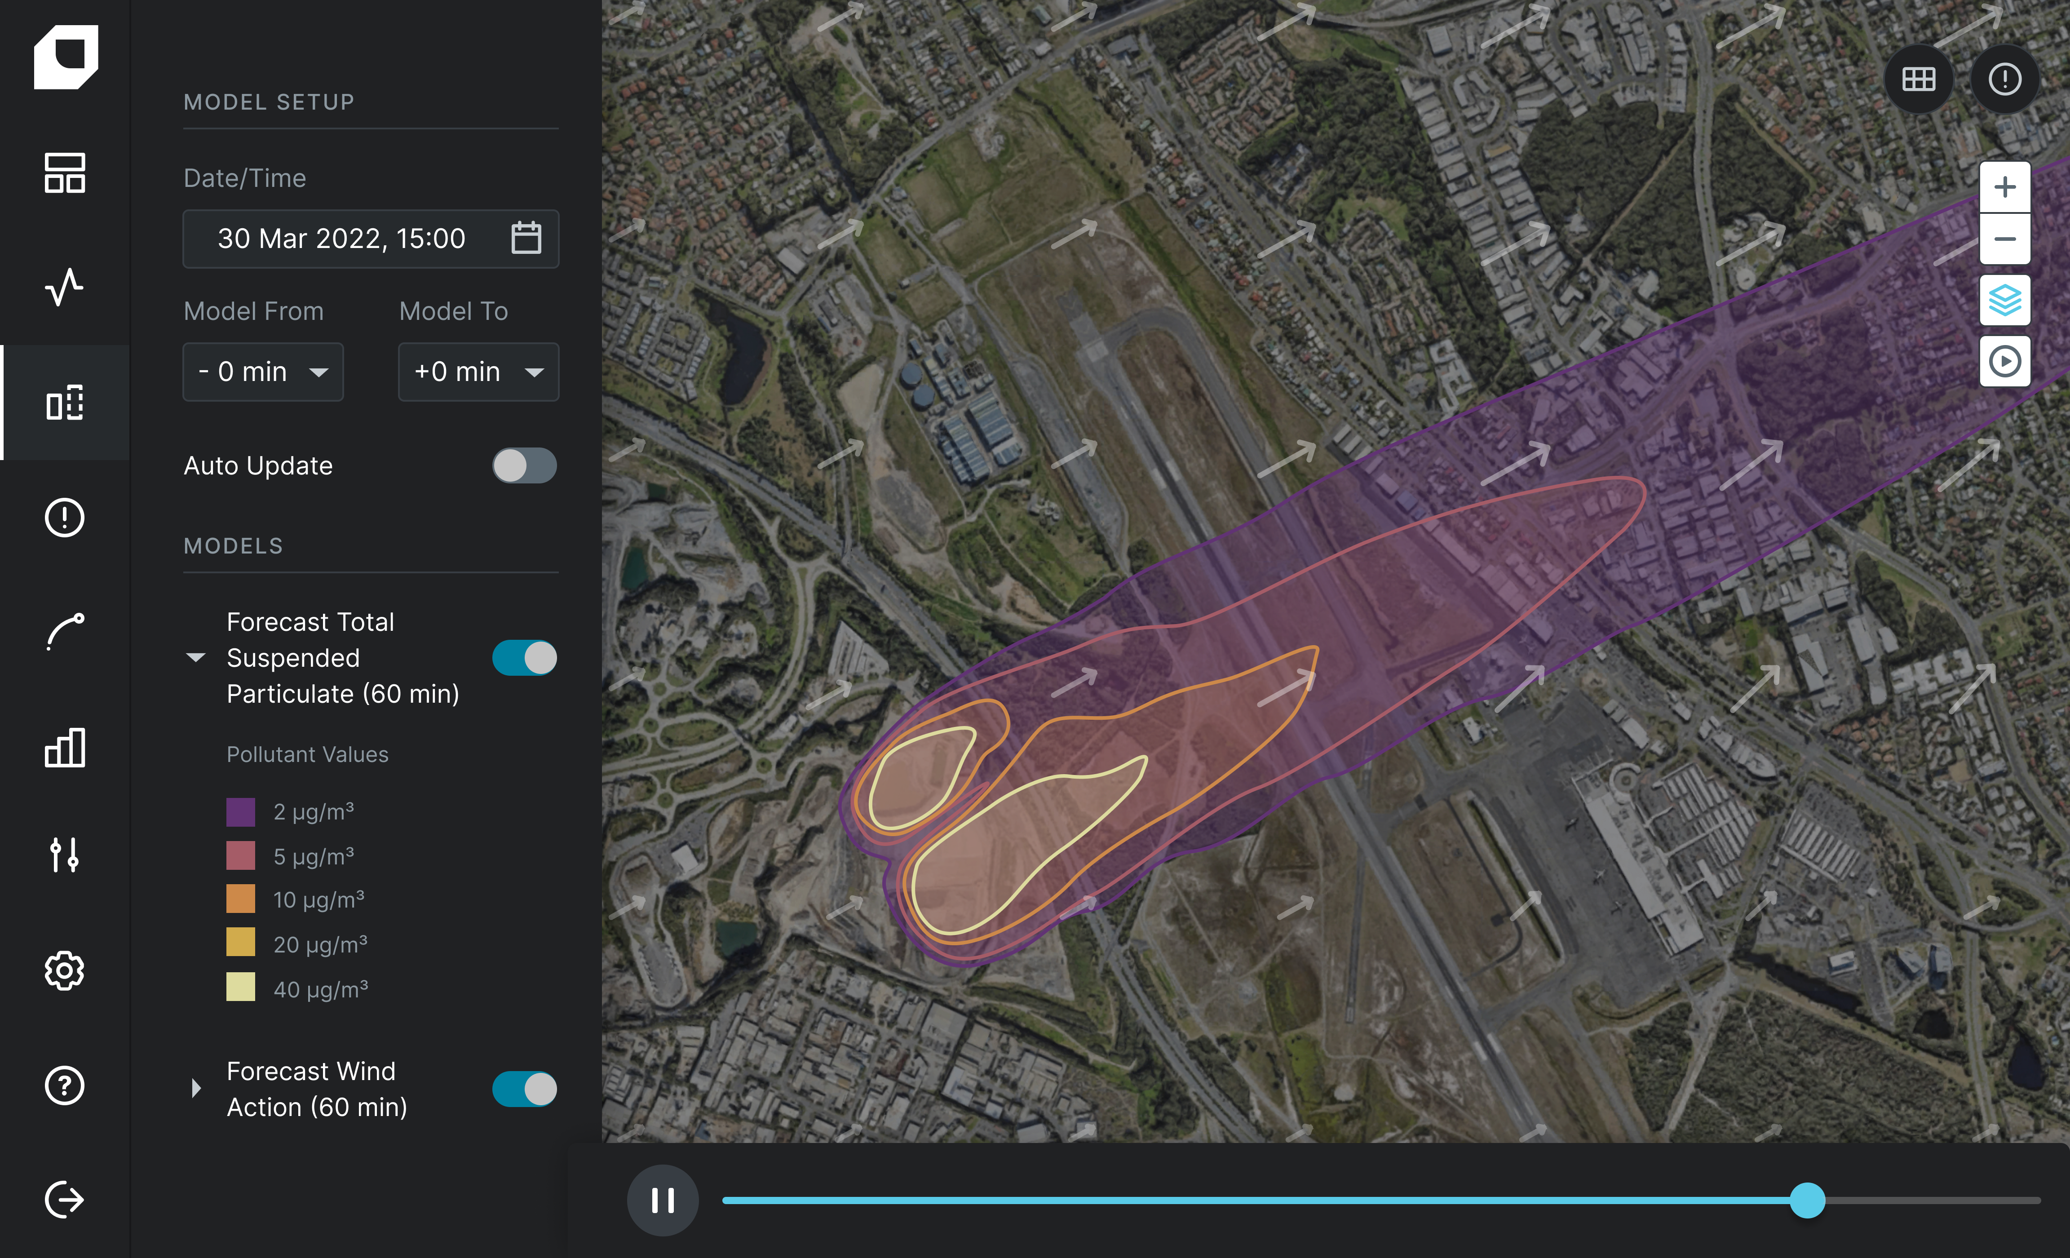Click the log out icon in sidebar
This screenshot has width=2070, height=1258.
tap(65, 1199)
